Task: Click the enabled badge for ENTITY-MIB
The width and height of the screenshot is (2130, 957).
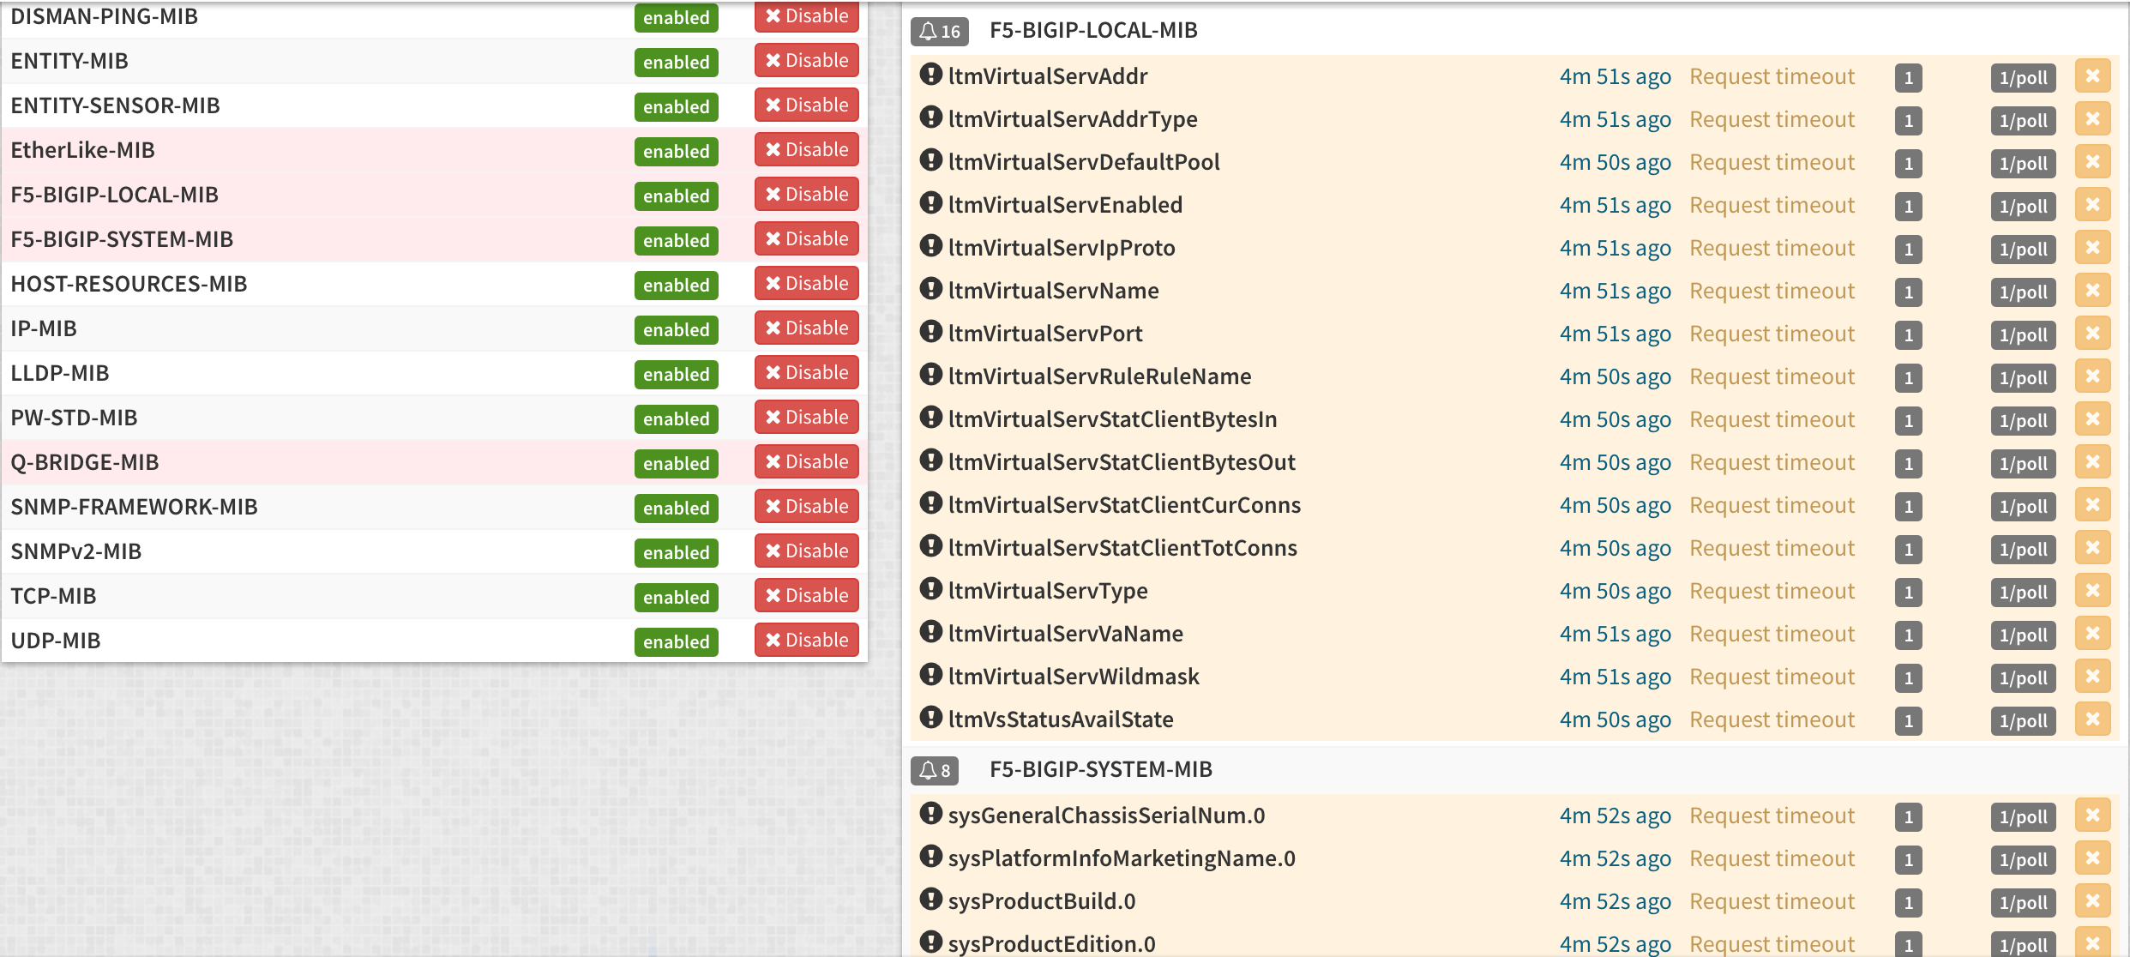Action: (677, 63)
